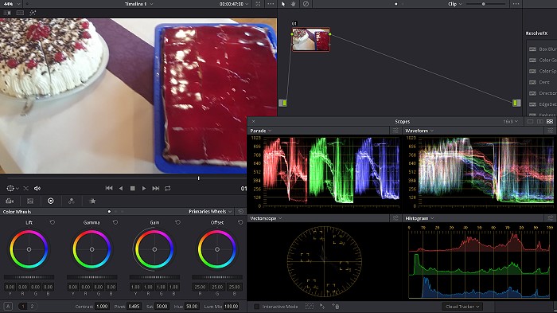Click the center of the Gain color wheel
This screenshot has height=313, width=557.
click(154, 249)
